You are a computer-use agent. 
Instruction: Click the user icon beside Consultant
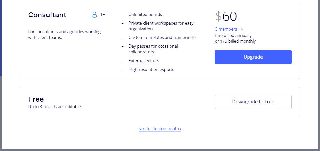tap(94, 15)
